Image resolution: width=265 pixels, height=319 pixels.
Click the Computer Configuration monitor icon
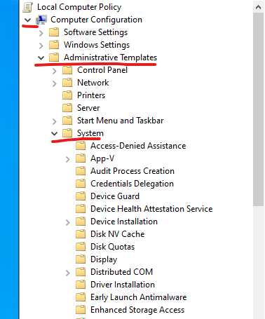[41, 20]
